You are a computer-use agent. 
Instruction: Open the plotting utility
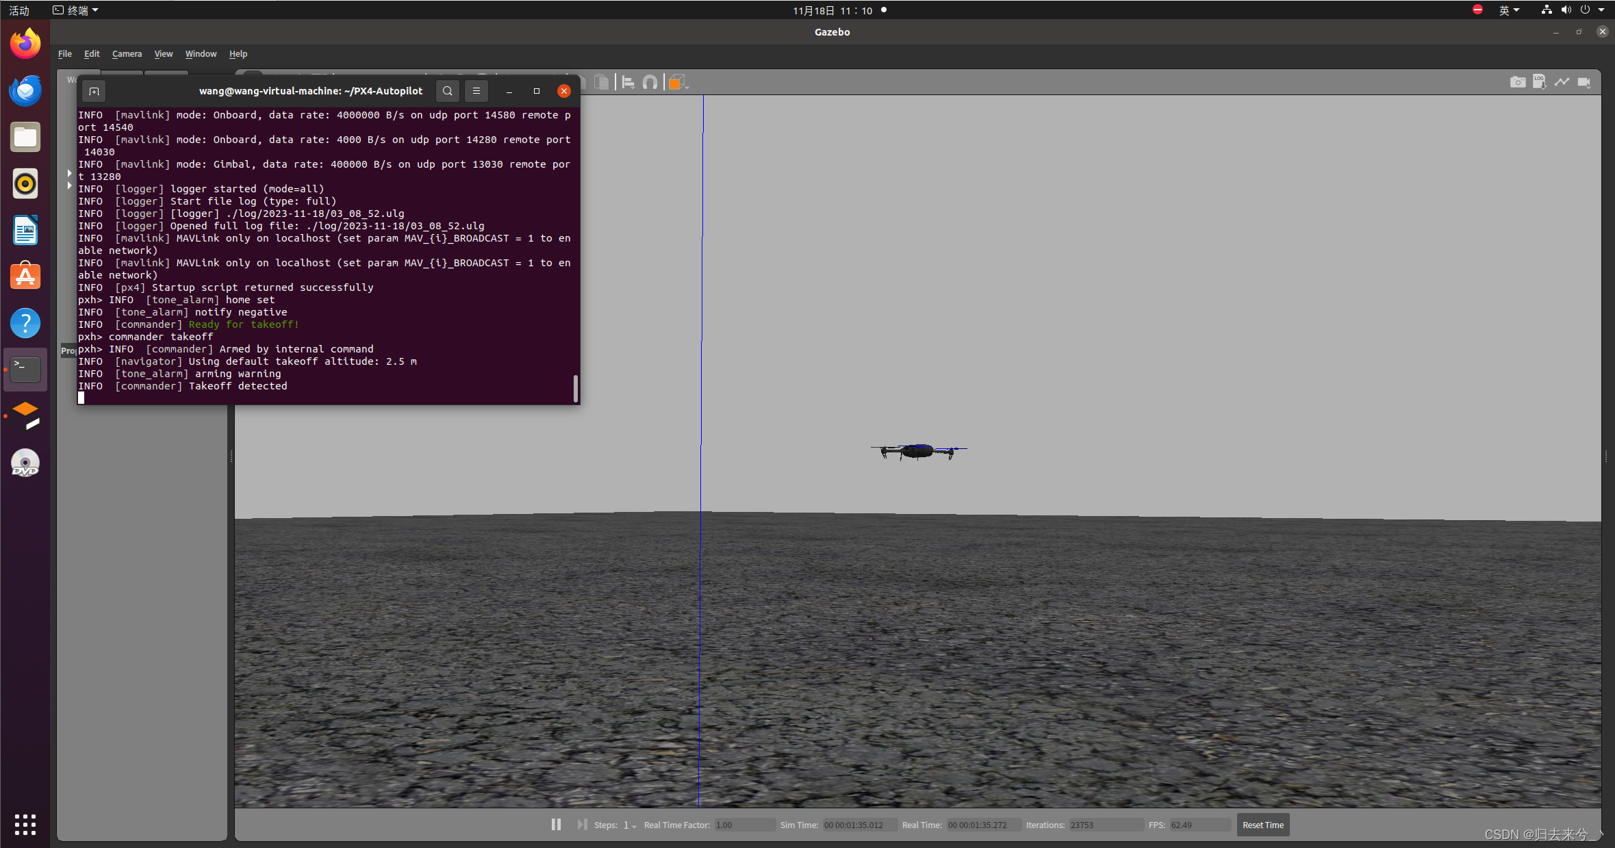1562,81
